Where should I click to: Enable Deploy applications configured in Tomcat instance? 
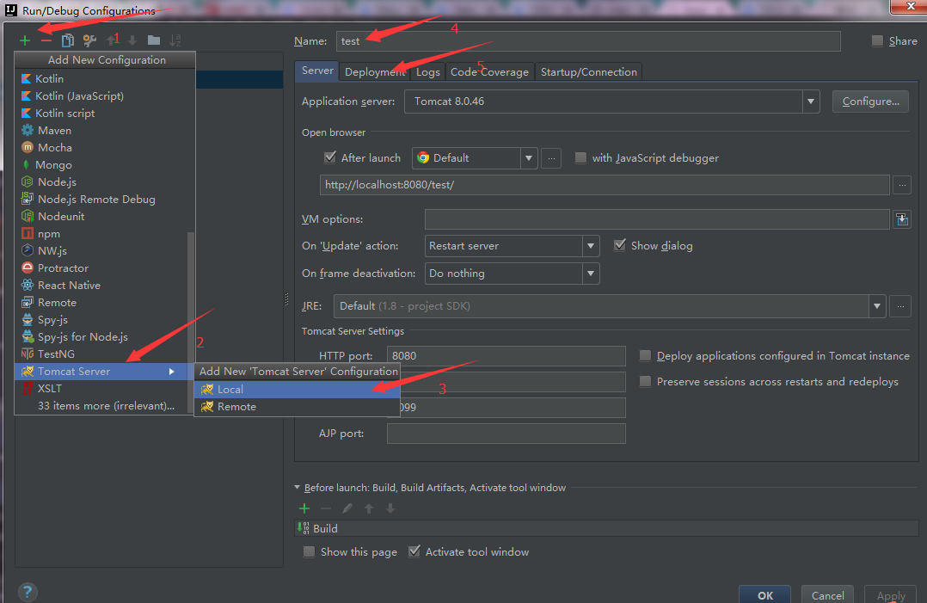646,356
